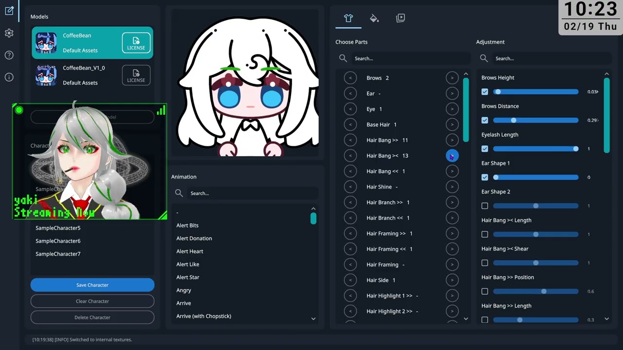The width and height of the screenshot is (623, 350).
Task: Enable Hair Bang >< Length checkbox
Action: pos(485,234)
